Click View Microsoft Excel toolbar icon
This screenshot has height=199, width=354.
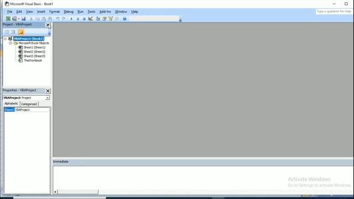click(8, 19)
